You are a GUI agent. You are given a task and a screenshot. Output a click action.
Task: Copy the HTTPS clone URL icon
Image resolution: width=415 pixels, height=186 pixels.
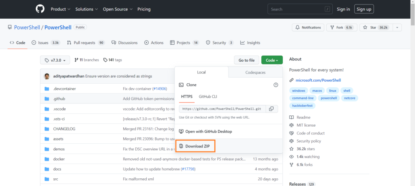click(271, 109)
